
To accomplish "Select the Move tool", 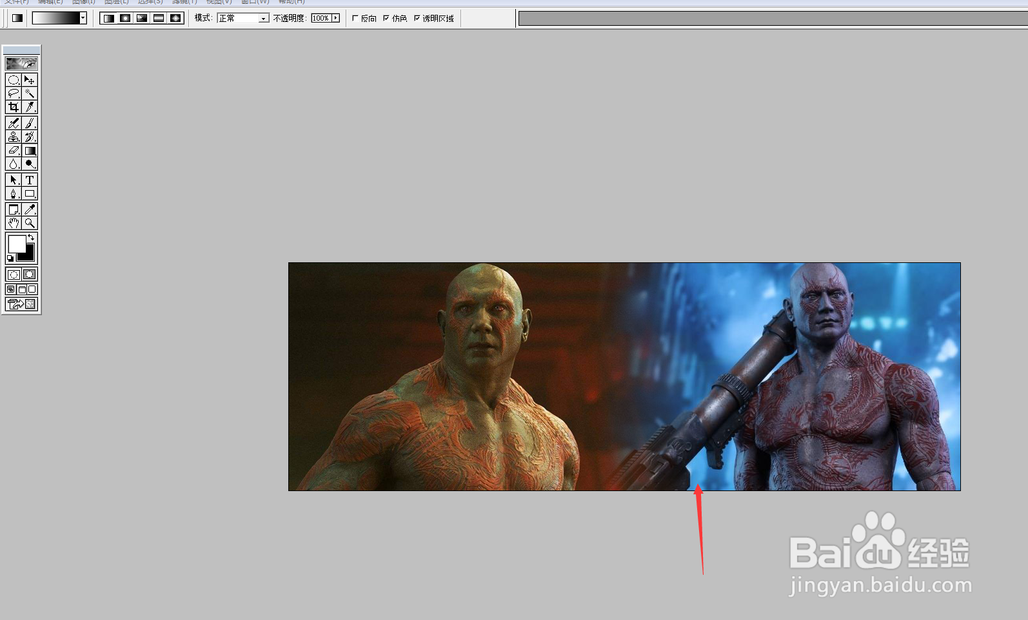I will coord(30,80).
